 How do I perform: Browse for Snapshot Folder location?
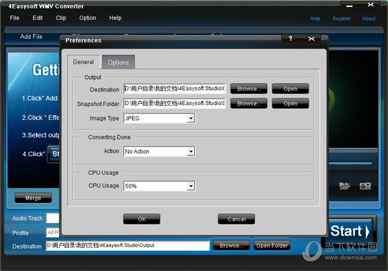249,103
